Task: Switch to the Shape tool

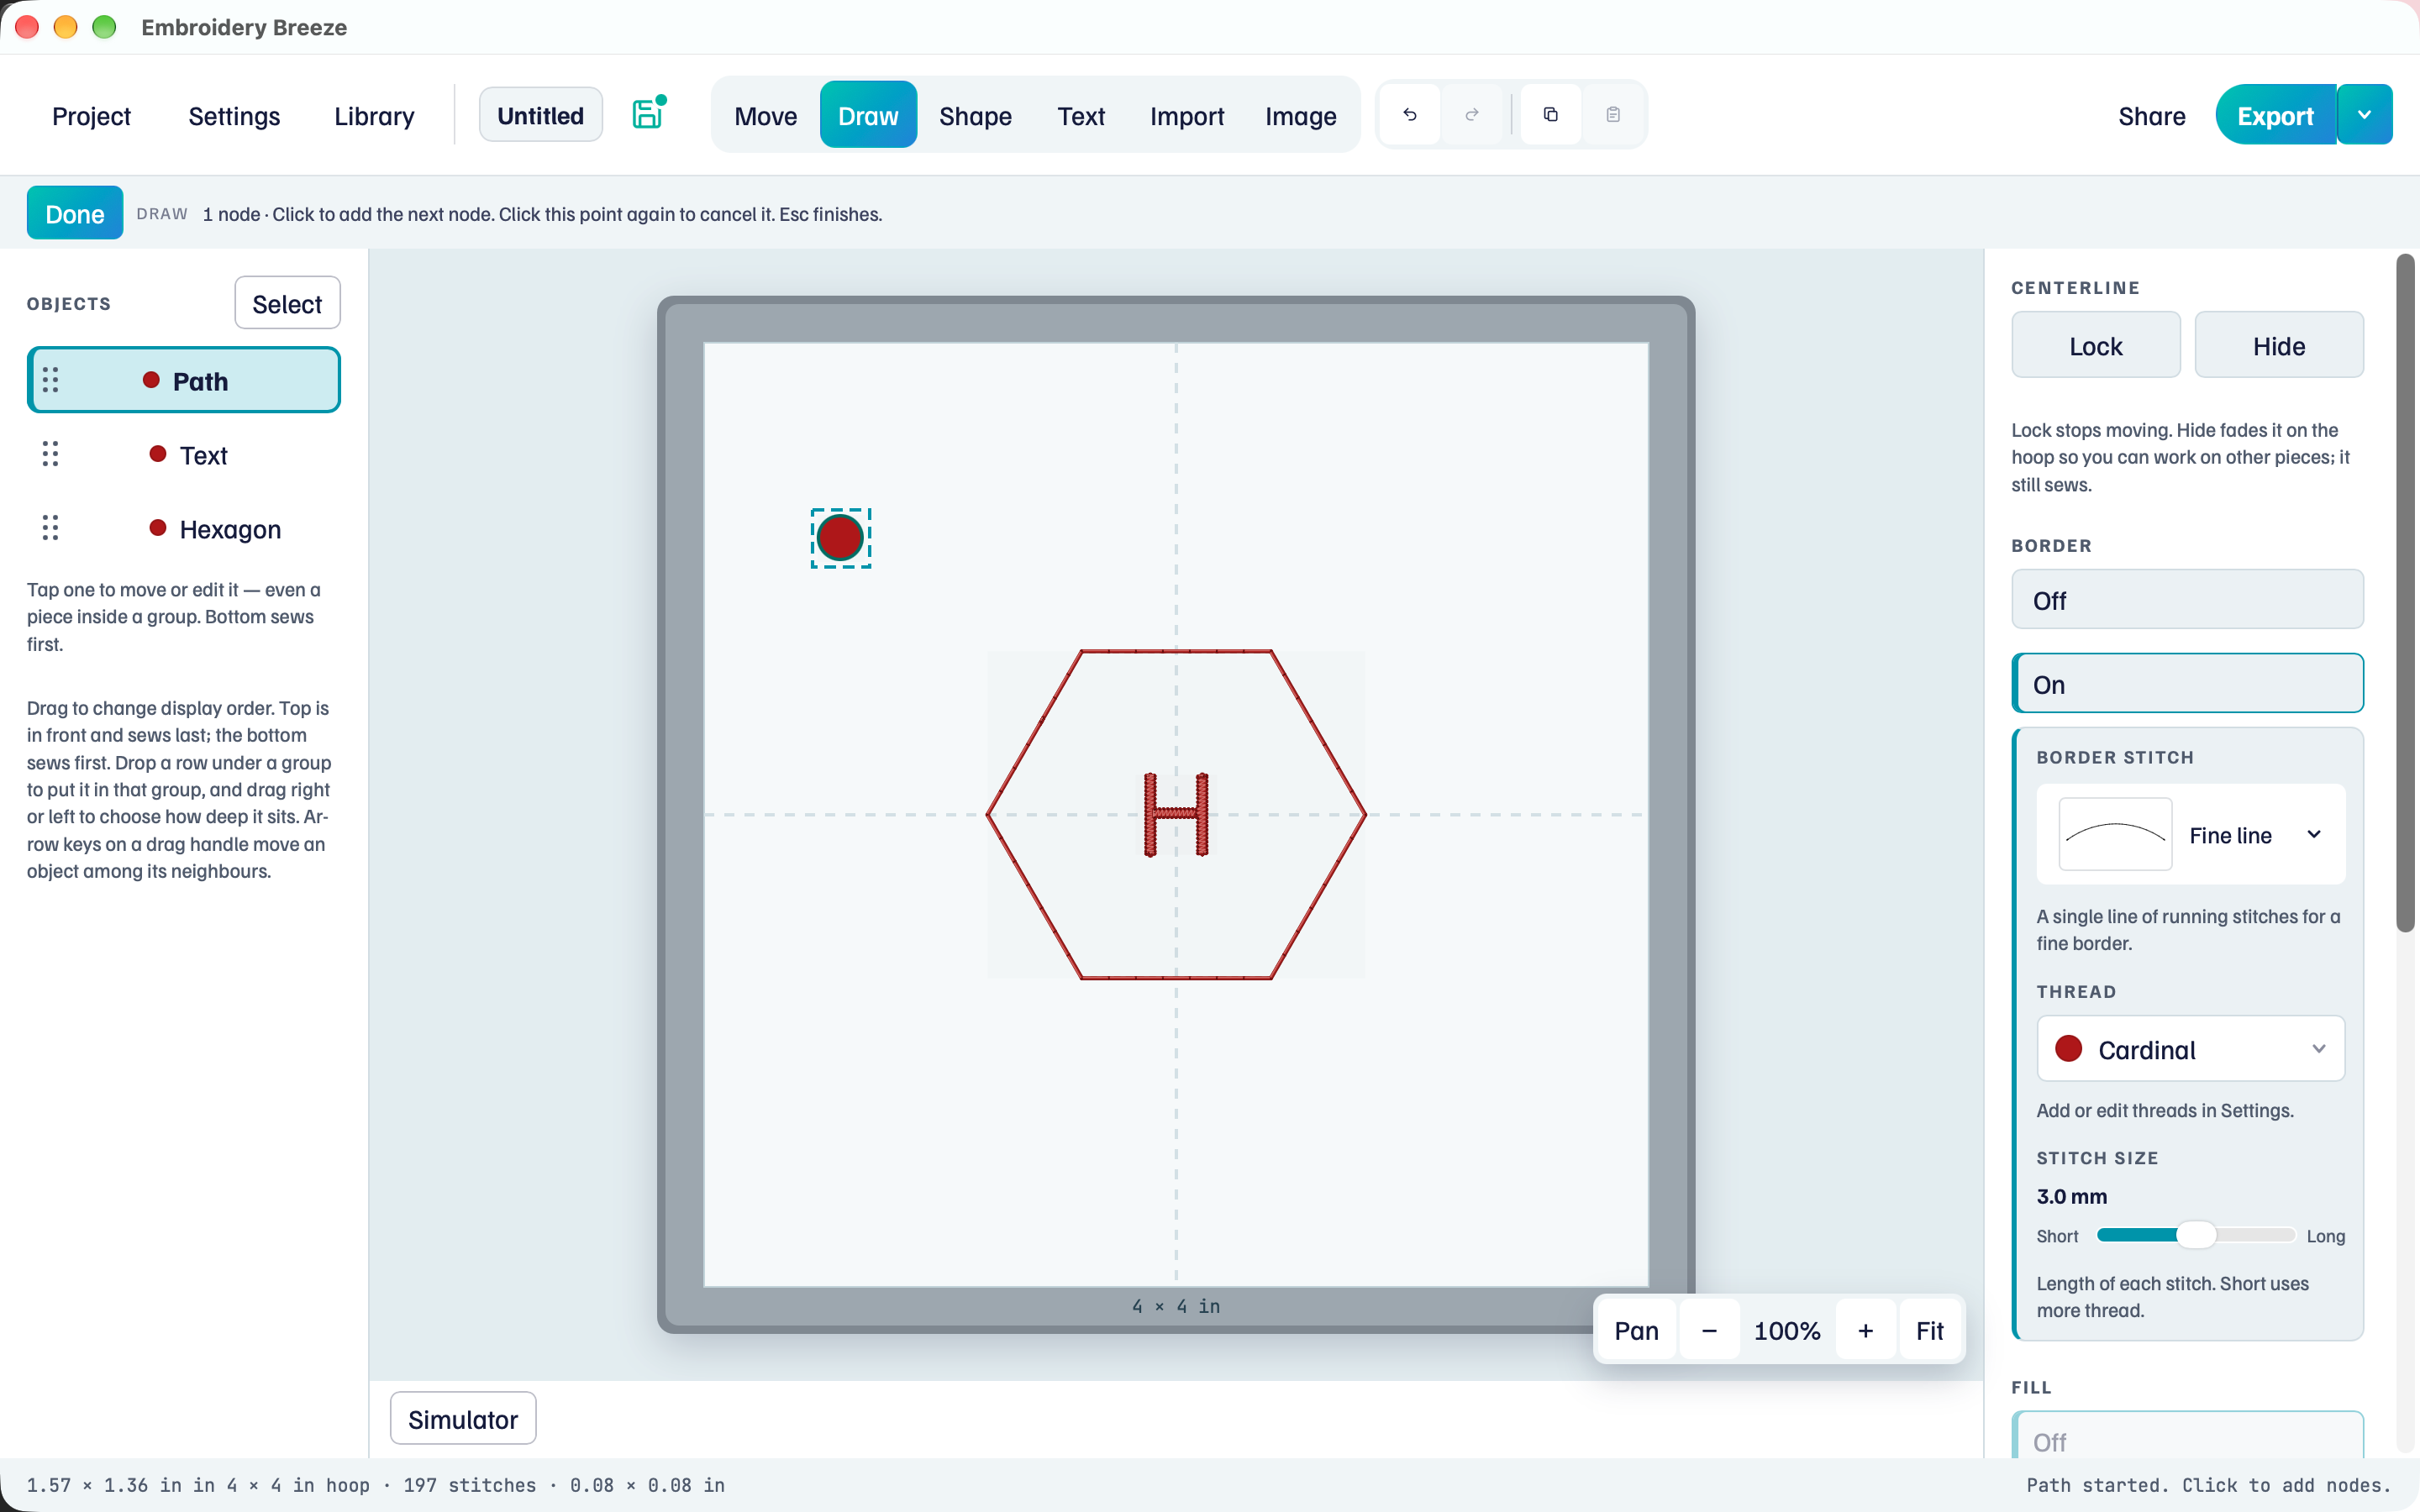Action: (975, 116)
